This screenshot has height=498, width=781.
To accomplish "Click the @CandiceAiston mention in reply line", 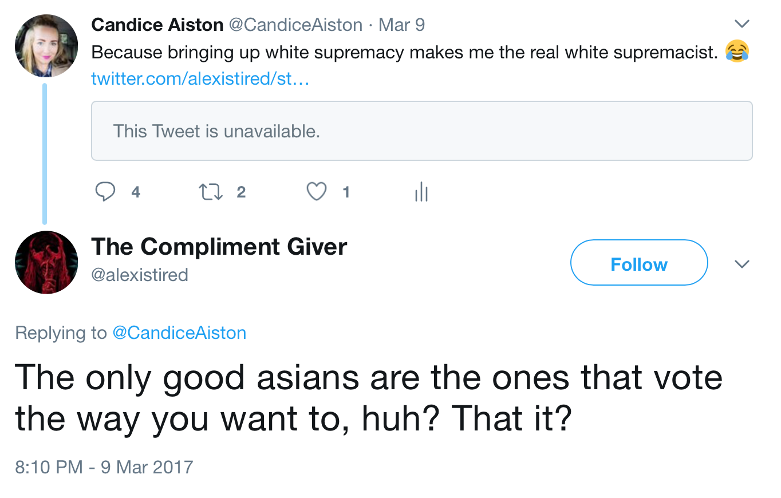I will tap(179, 333).
